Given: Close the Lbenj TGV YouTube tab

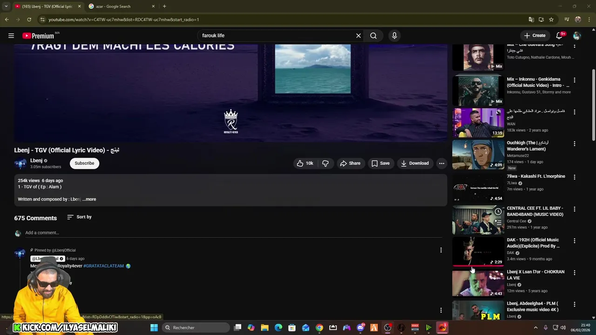Looking at the screenshot, I should pyautogui.click(x=79, y=7).
